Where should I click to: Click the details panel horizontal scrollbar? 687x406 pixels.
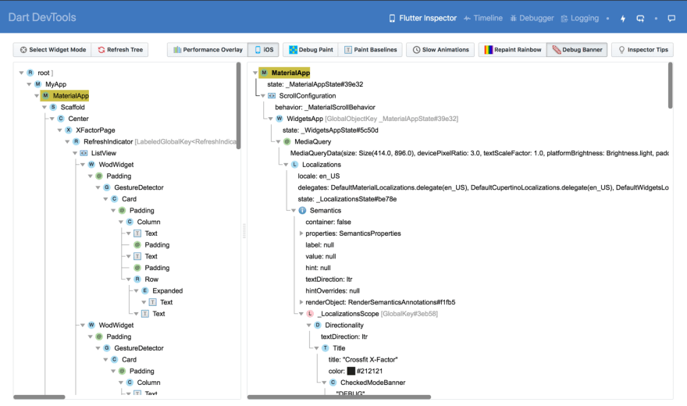(x=339, y=397)
